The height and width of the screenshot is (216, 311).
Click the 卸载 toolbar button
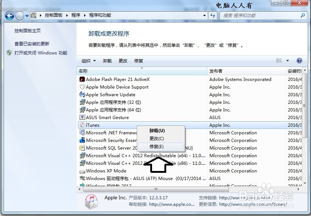(107, 61)
